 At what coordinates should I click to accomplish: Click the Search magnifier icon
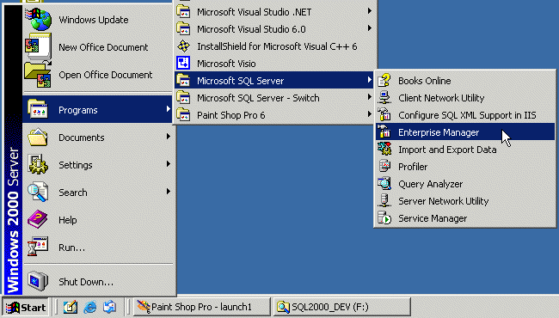click(38, 192)
